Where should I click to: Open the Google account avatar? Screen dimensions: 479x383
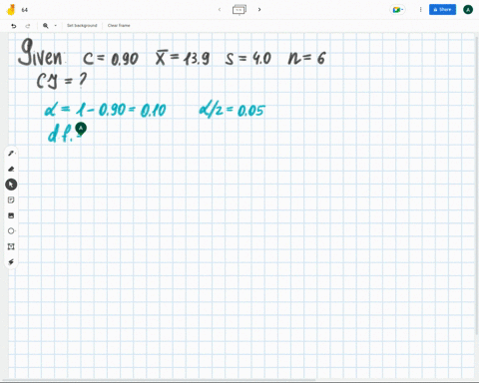pos(468,10)
